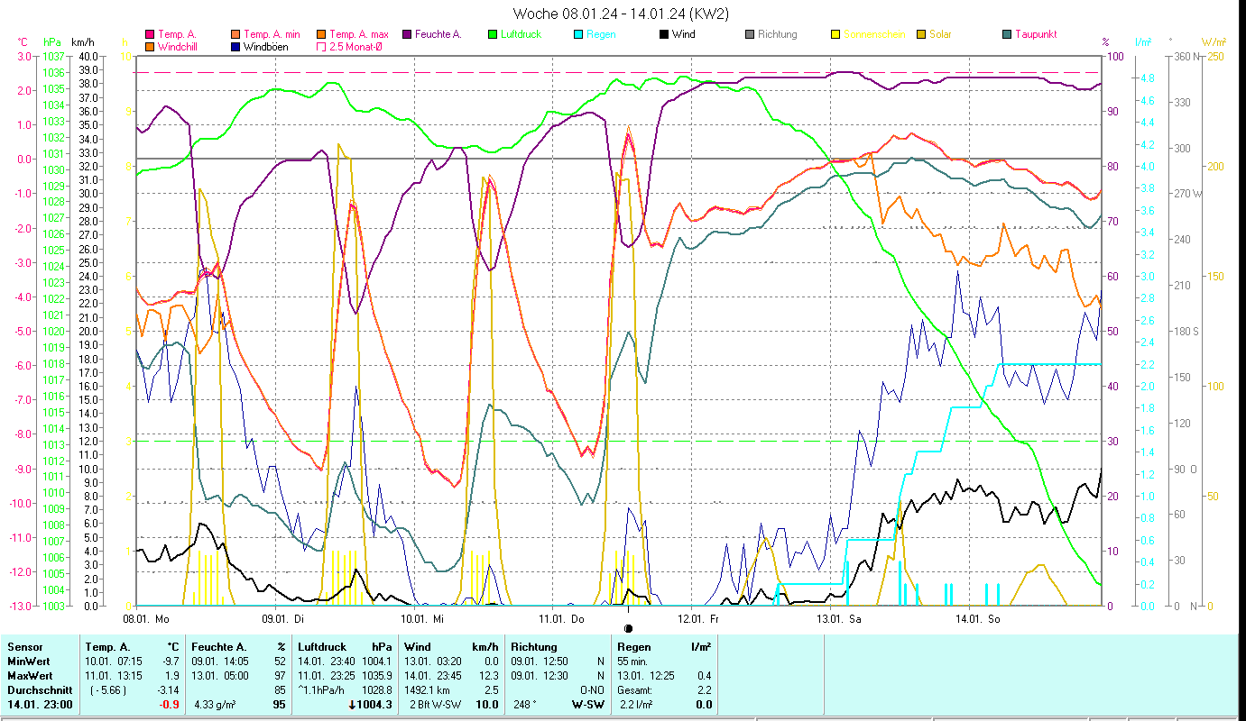
Task: Select the '12.01. Fr' date label
Action: point(700,618)
